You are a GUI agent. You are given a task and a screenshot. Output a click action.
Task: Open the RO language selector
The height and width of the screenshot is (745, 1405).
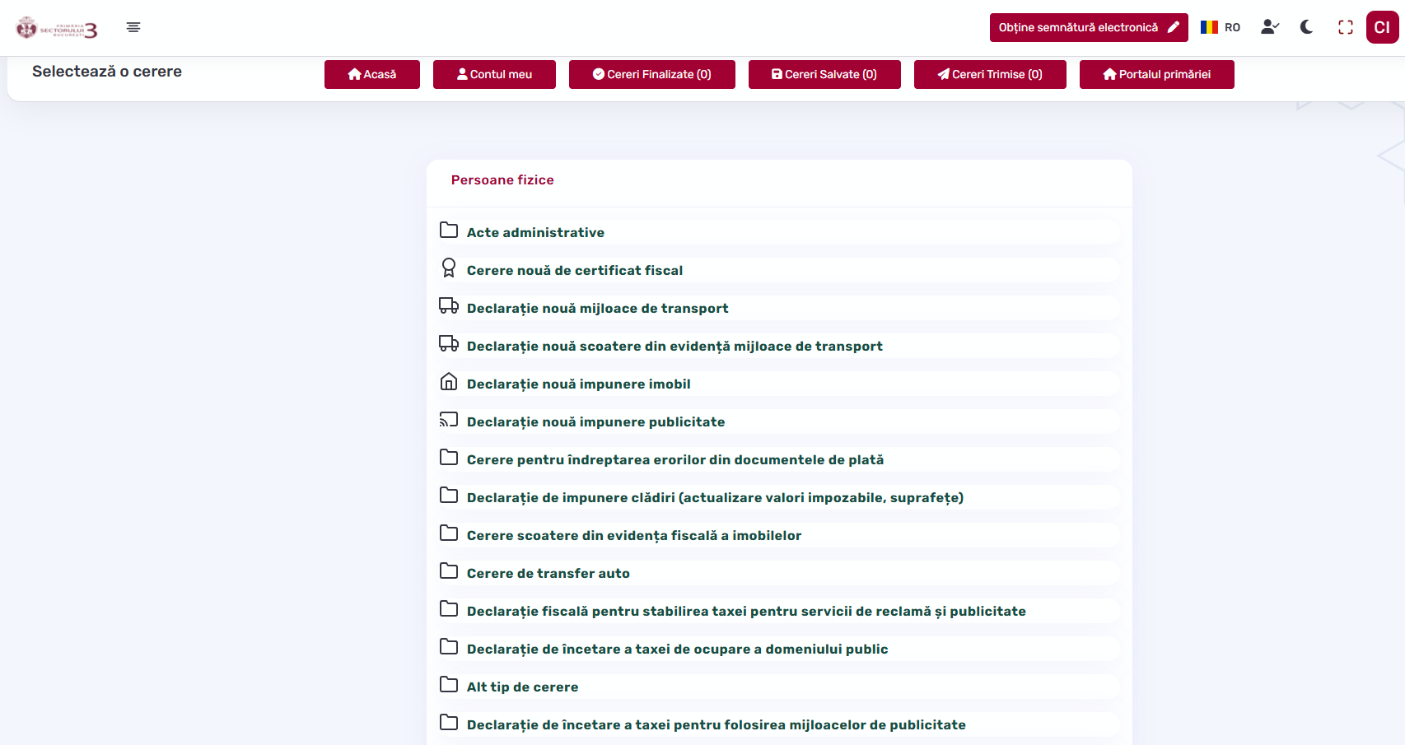pyautogui.click(x=1221, y=27)
